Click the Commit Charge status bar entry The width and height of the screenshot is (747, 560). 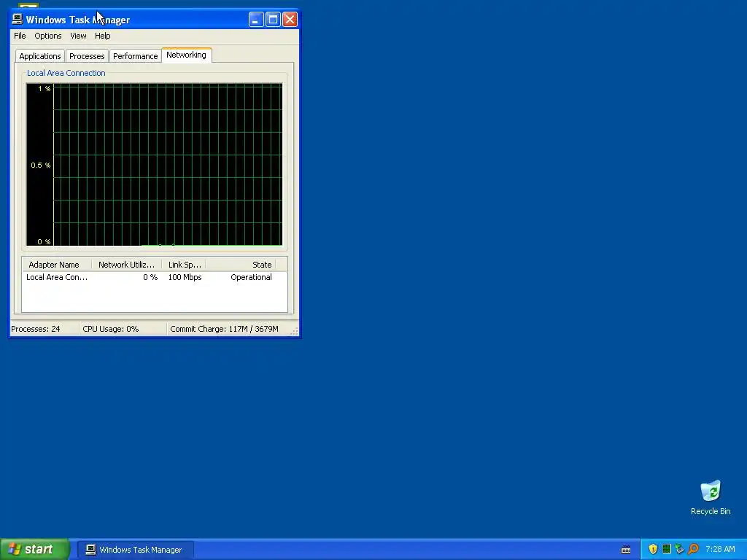coord(224,329)
